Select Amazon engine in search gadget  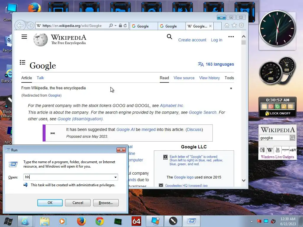click(x=285, y=150)
